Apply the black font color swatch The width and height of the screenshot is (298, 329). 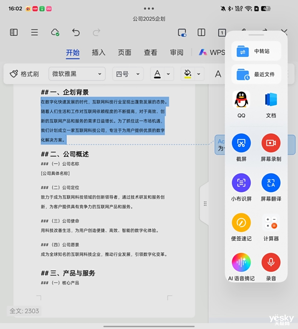click(158, 74)
